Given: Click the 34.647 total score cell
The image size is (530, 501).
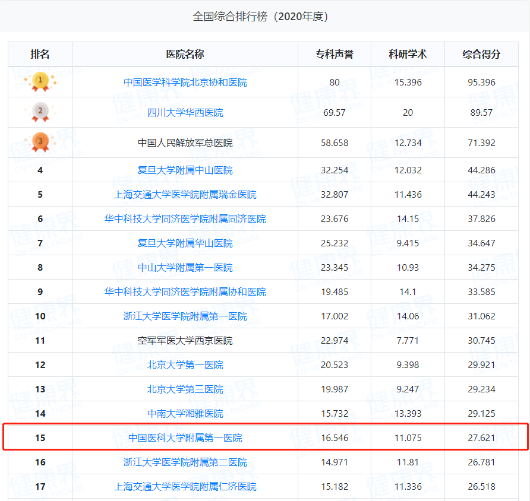Looking at the screenshot, I should coord(481,243).
